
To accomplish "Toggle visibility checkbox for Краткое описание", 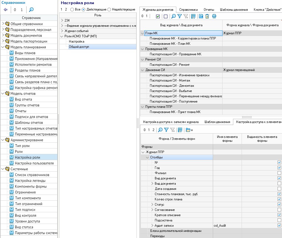I will [x=279, y=215].
